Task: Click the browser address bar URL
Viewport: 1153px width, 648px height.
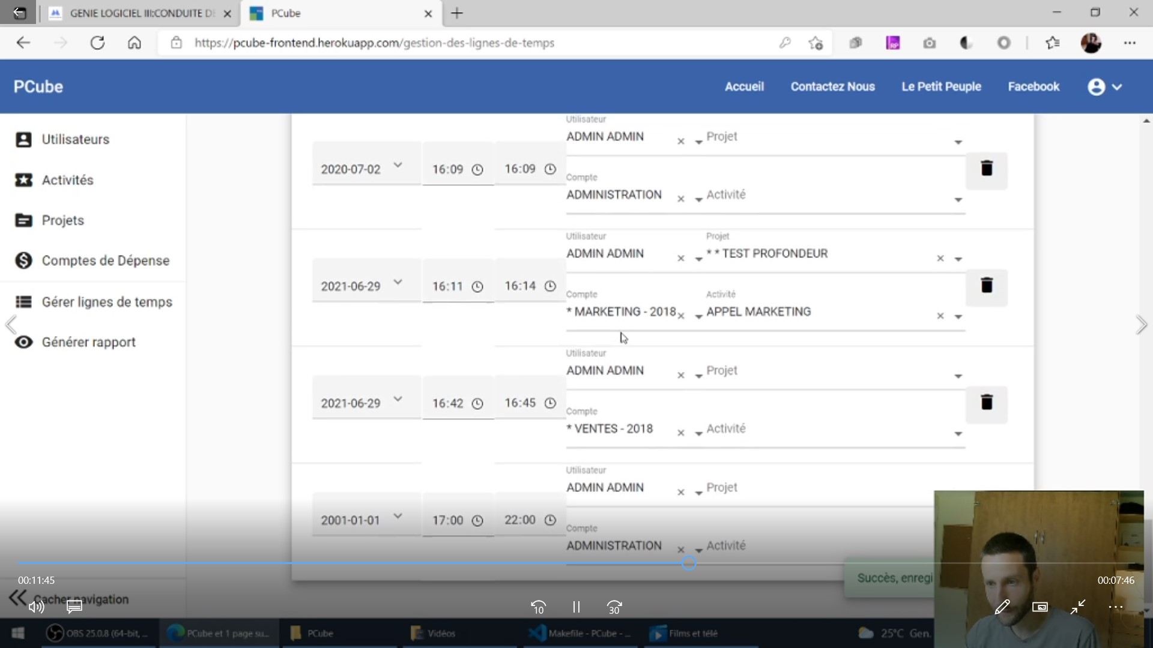Action: coord(374,43)
